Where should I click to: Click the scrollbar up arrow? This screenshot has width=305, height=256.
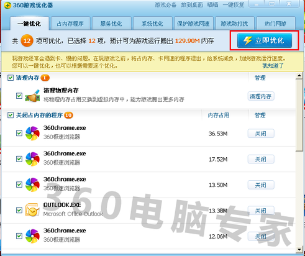(x=299, y=76)
